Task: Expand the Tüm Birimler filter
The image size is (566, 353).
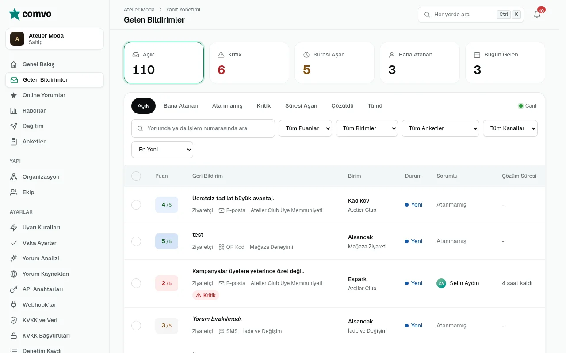Action: point(367,128)
